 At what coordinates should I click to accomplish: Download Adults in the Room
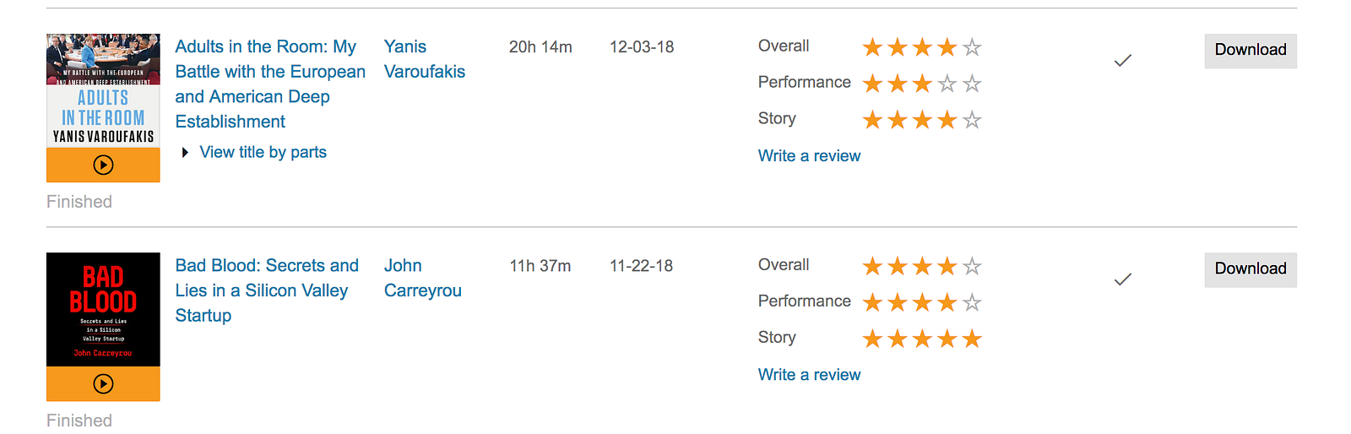[1251, 51]
